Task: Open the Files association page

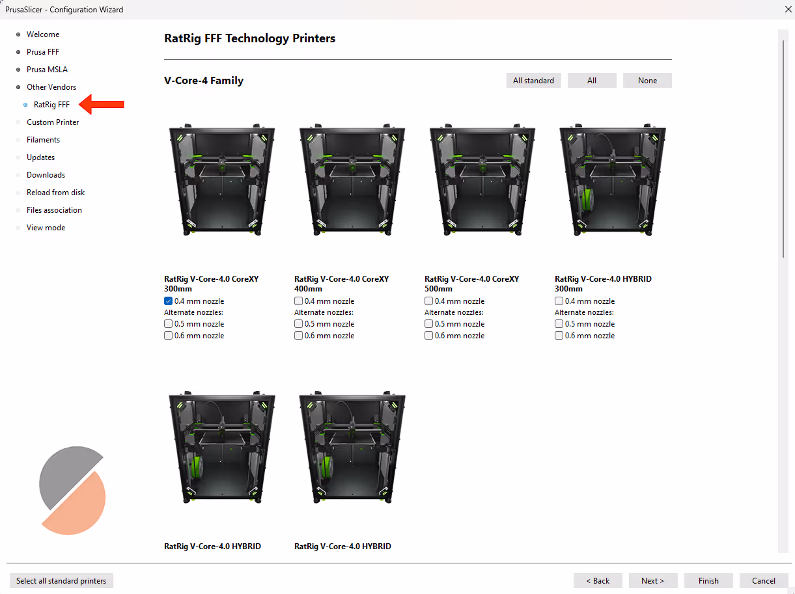Action: point(54,210)
